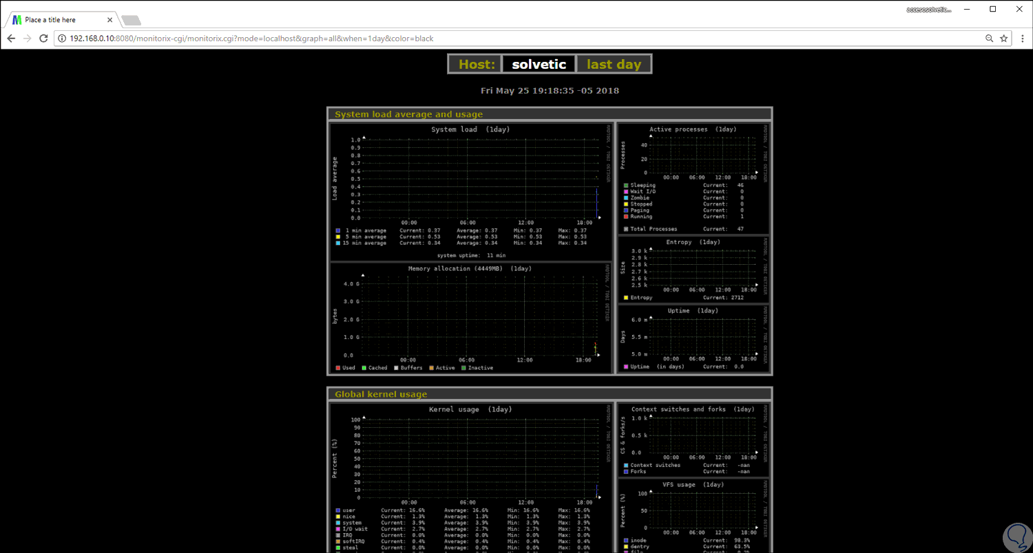Click the yellow 'Entropy' legend swatch
Screen dimensions: 1033x553
click(626, 298)
